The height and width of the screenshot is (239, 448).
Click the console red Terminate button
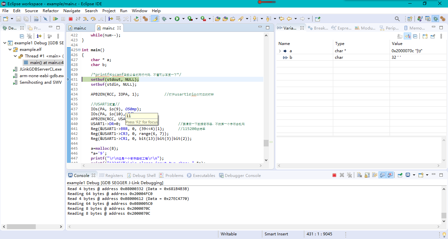coord(335,175)
